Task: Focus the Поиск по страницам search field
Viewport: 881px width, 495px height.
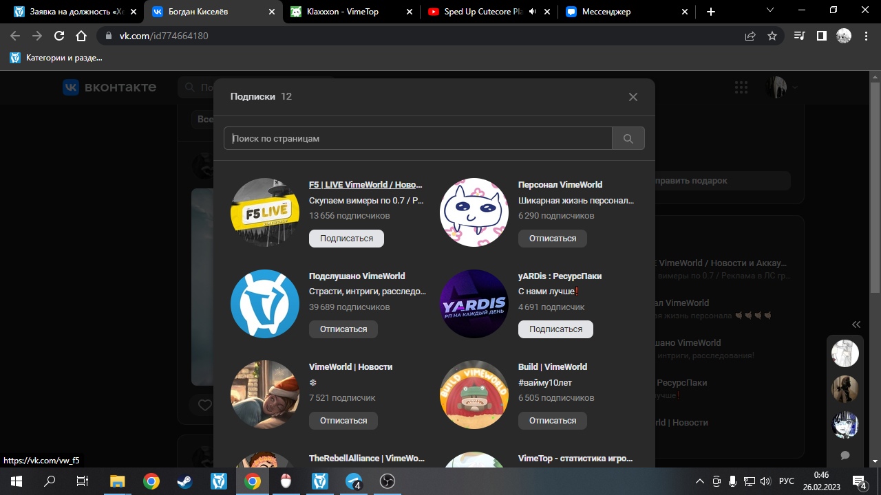Action: (x=418, y=138)
